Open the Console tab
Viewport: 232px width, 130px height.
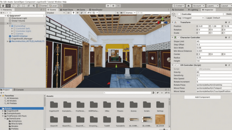click(19, 90)
